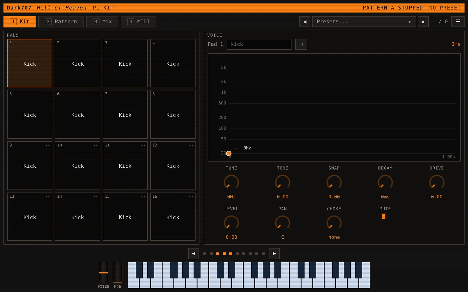Click the SNAP knob
The width and height of the screenshot is (468, 292).
click(x=334, y=182)
